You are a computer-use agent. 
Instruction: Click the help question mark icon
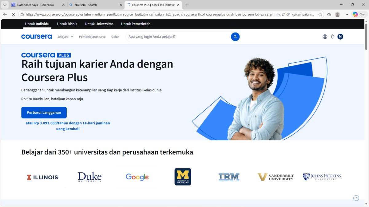pos(356,198)
